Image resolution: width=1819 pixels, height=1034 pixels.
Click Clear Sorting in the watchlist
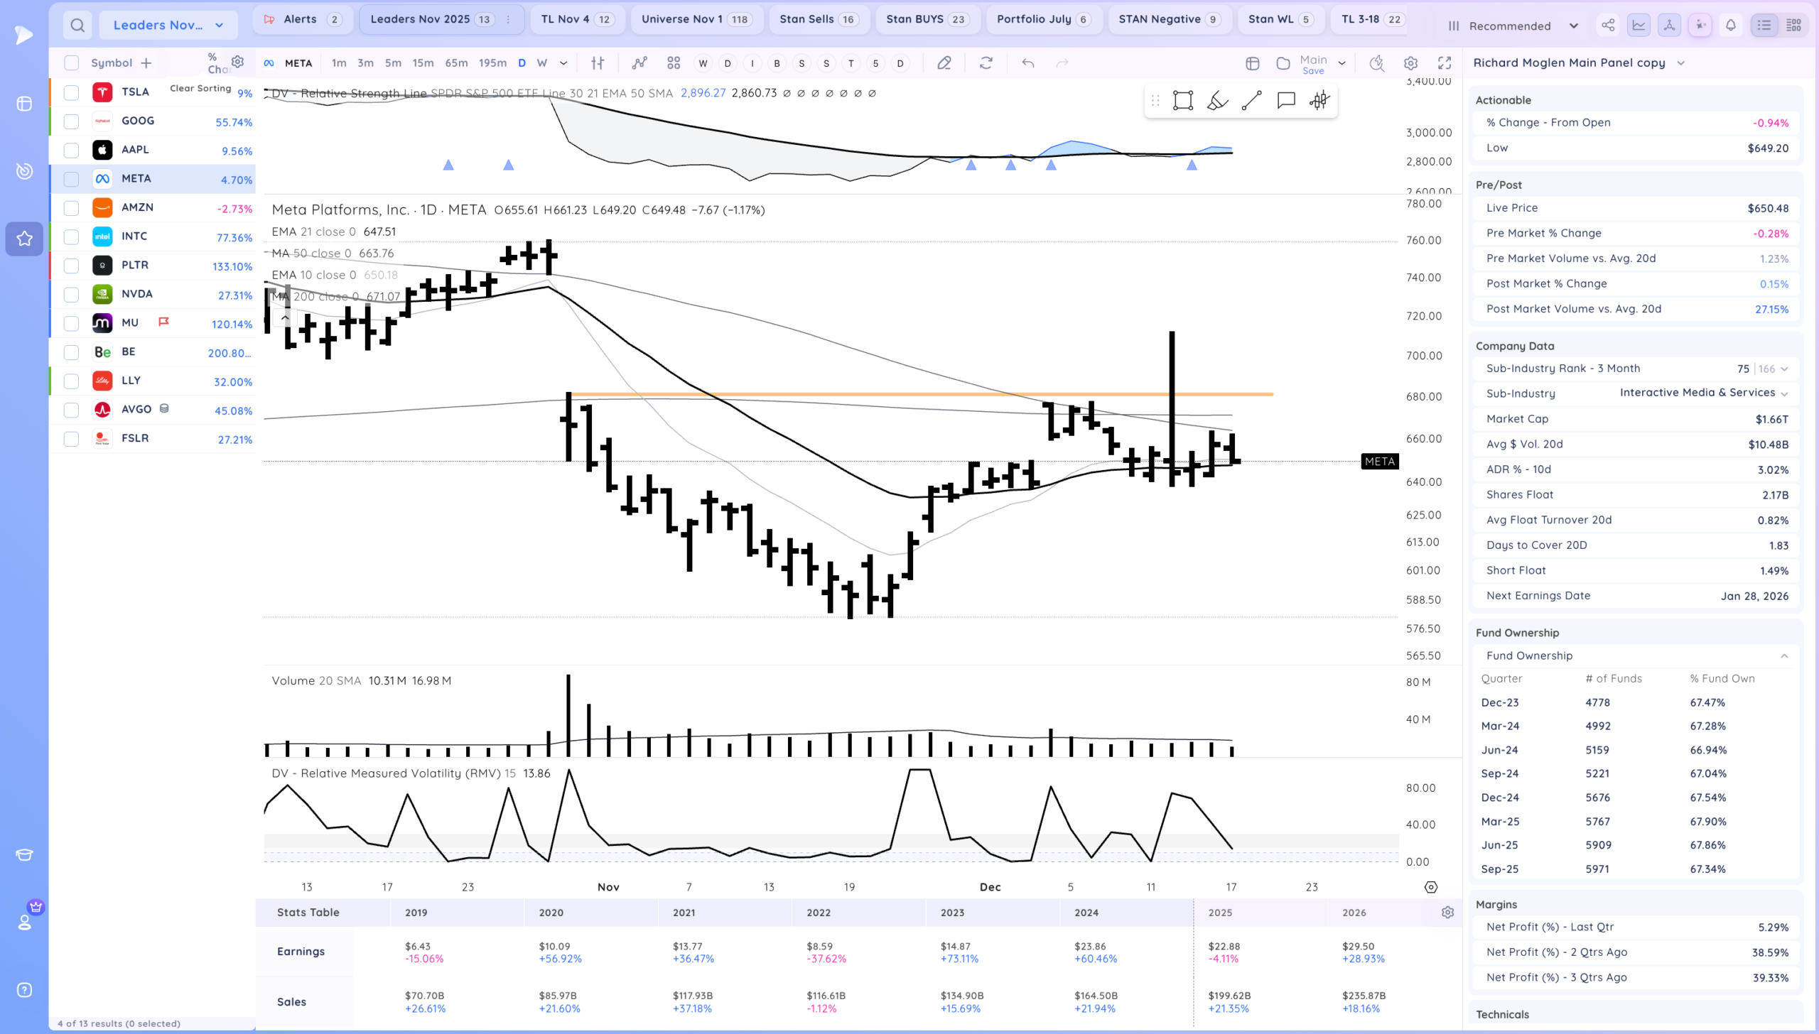200,88
